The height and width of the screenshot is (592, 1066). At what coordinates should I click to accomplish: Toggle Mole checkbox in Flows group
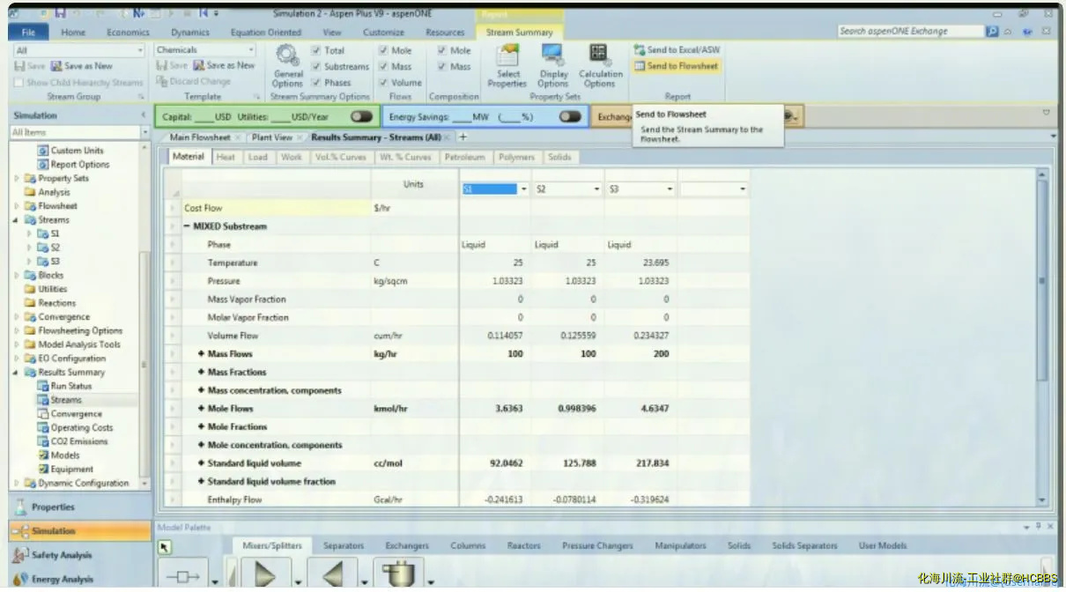(x=383, y=51)
